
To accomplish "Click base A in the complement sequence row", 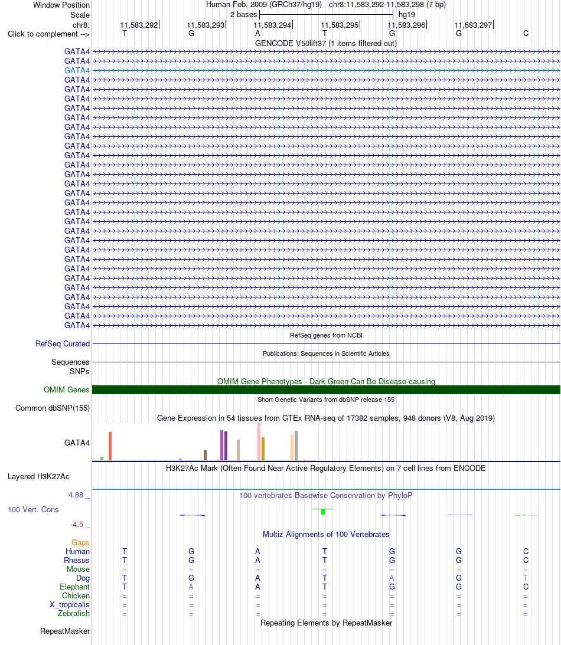I will click(x=257, y=33).
